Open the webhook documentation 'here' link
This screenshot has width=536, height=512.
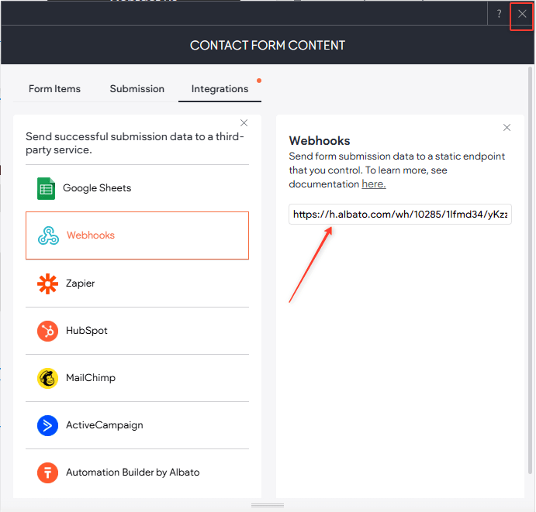point(374,184)
